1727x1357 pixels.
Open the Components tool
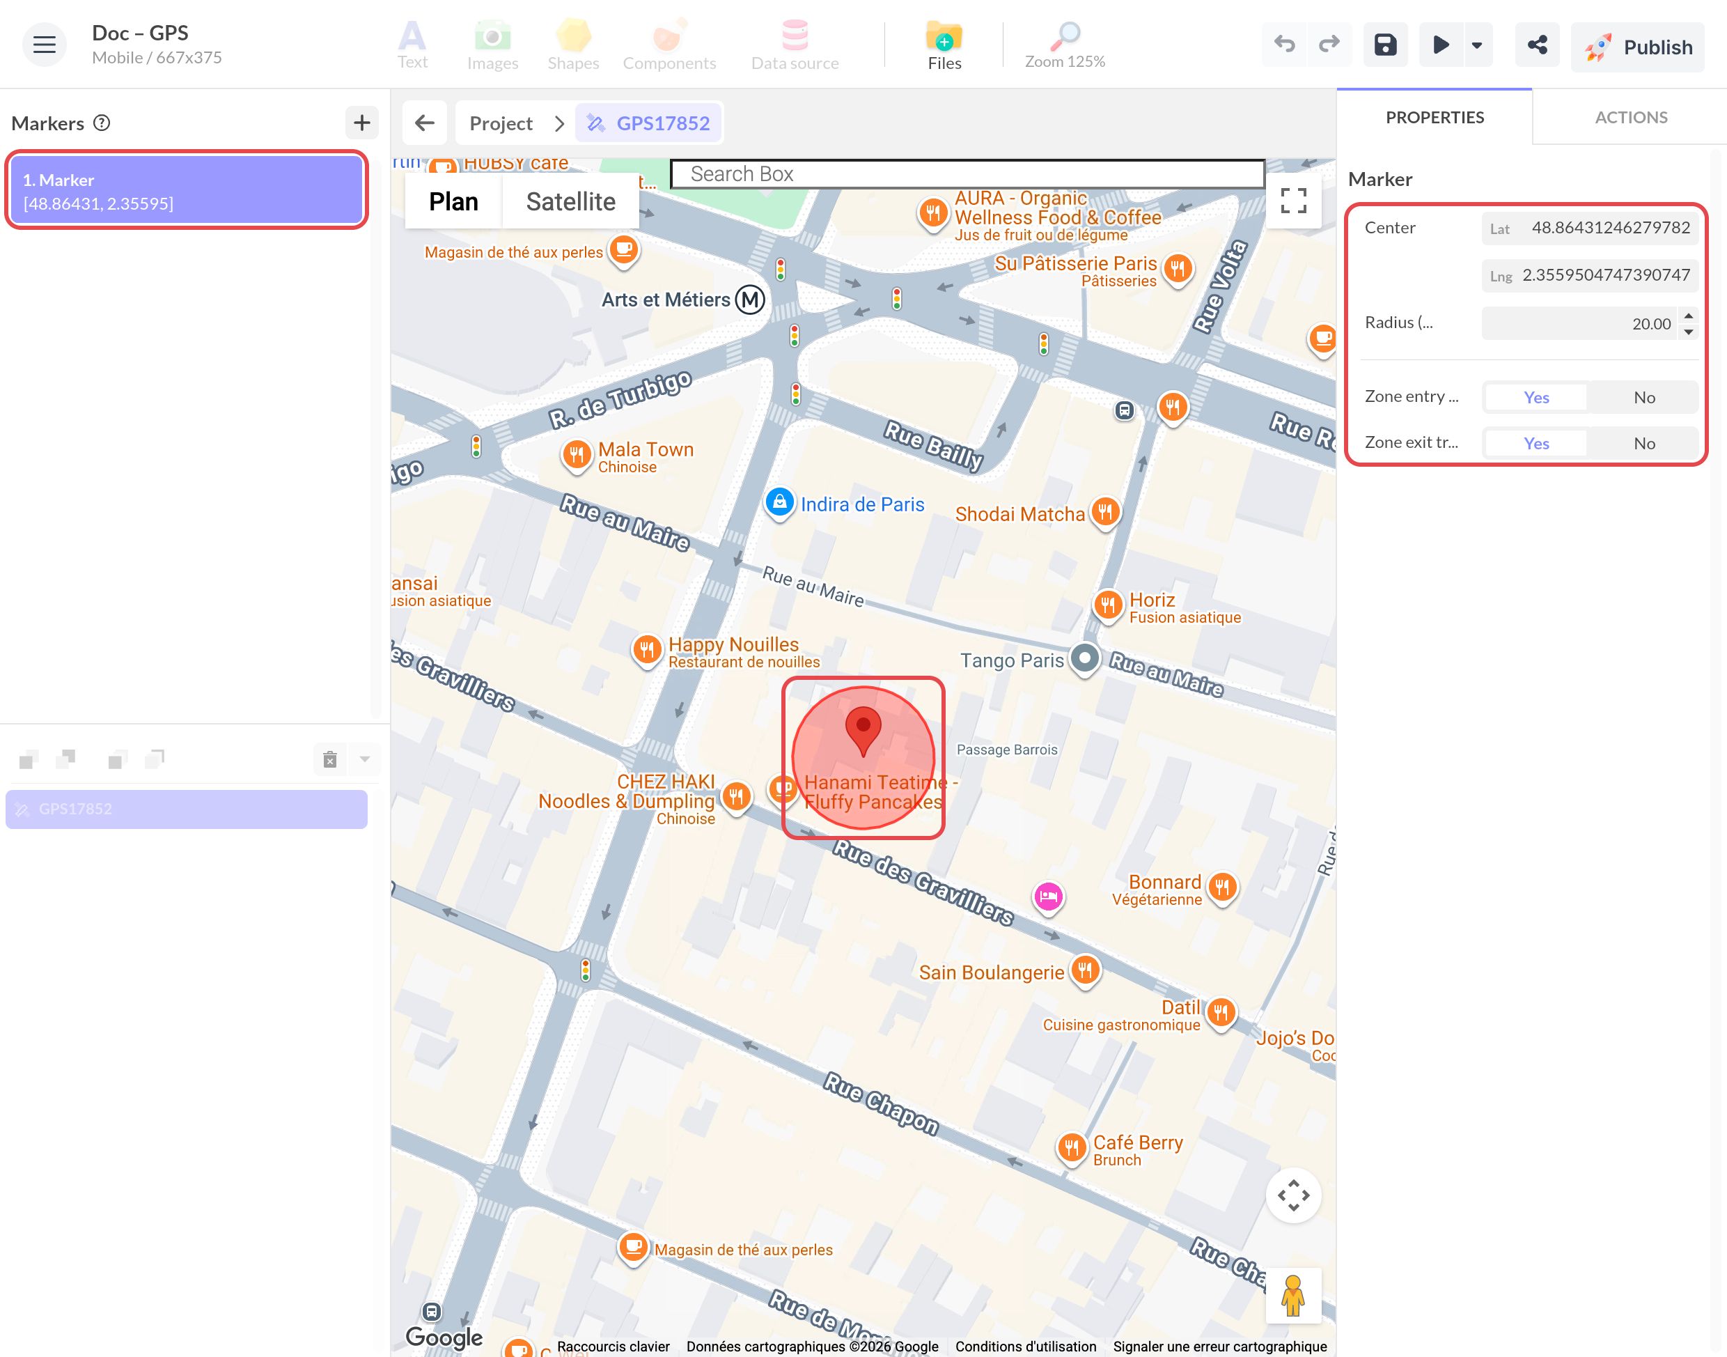(x=669, y=45)
